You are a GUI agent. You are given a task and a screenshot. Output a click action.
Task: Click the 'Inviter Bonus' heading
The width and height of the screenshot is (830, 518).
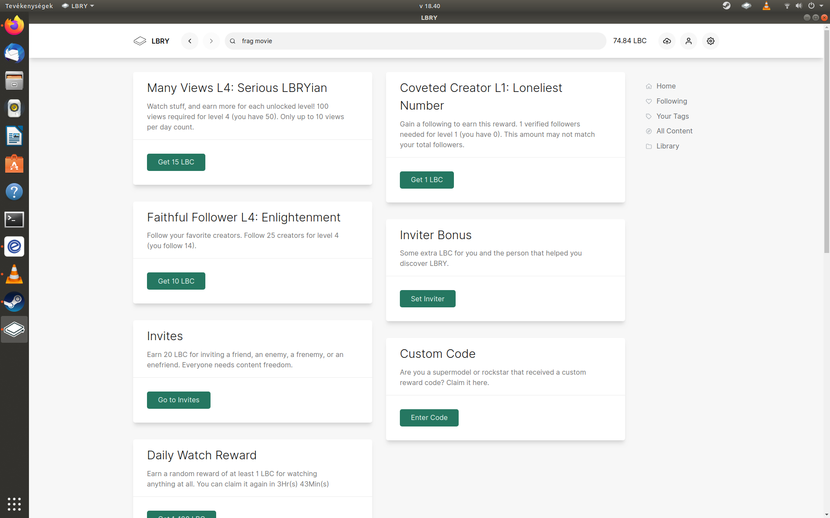pos(435,235)
